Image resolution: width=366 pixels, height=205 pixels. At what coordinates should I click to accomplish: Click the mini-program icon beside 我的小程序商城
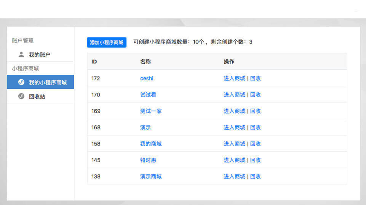[x=21, y=82]
